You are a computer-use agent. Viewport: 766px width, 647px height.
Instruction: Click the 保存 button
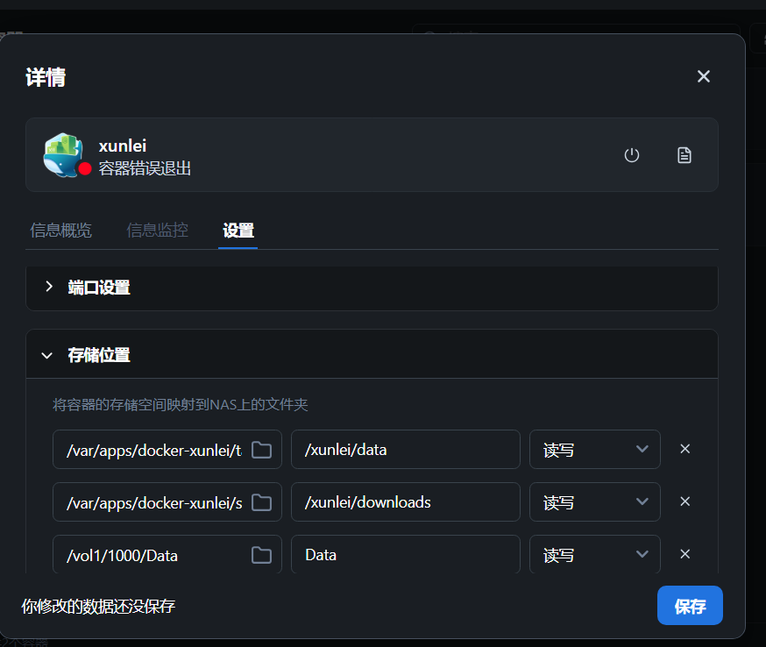[690, 606]
